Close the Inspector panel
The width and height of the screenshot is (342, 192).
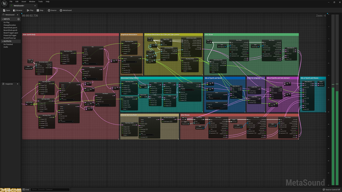click(17, 84)
